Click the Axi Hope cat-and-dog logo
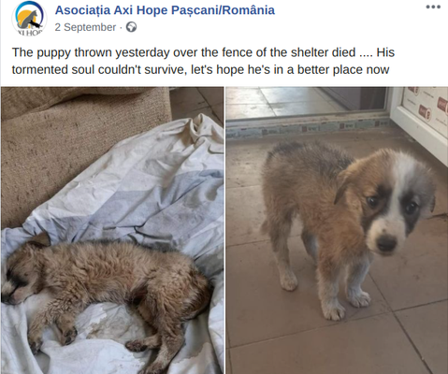The image size is (448, 374). [x=29, y=18]
